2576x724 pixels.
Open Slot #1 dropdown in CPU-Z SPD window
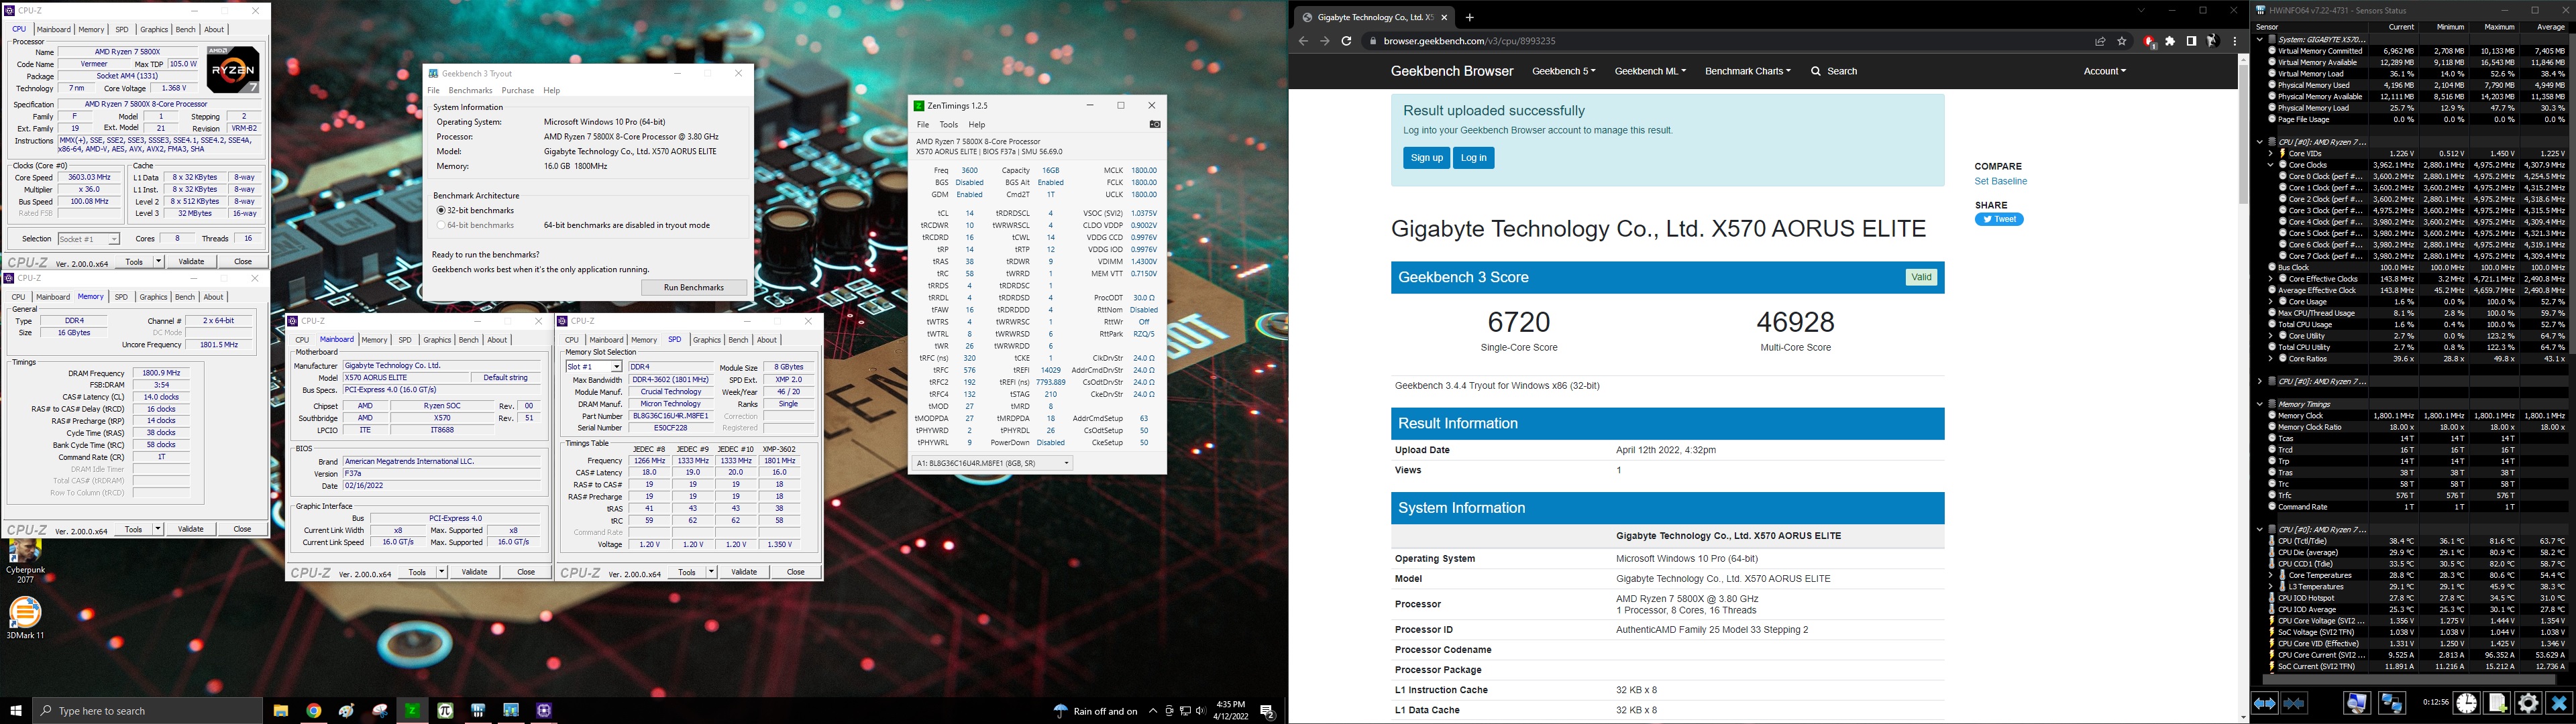[x=595, y=367]
